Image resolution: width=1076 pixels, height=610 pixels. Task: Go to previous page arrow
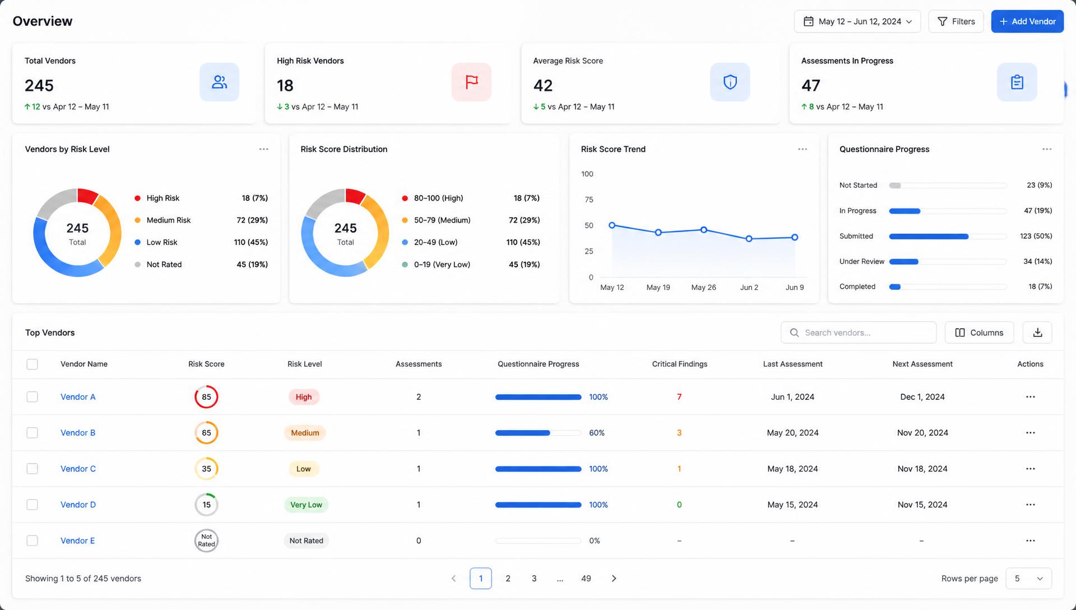click(453, 579)
